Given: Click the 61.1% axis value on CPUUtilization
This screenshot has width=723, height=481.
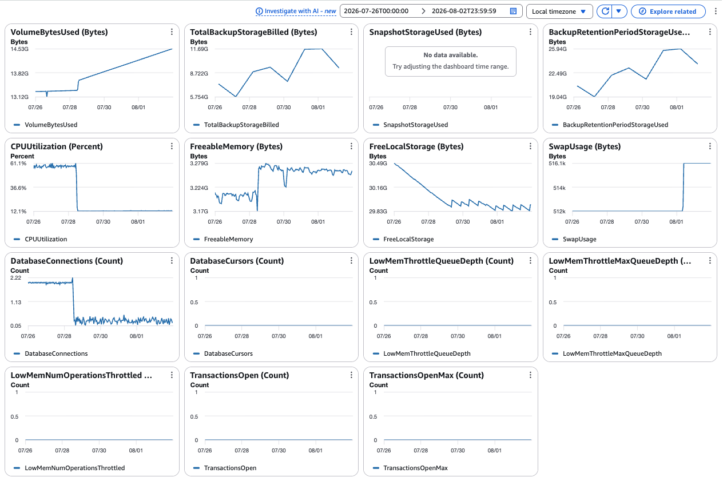Looking at the screenshot, I should coord(19,164).
